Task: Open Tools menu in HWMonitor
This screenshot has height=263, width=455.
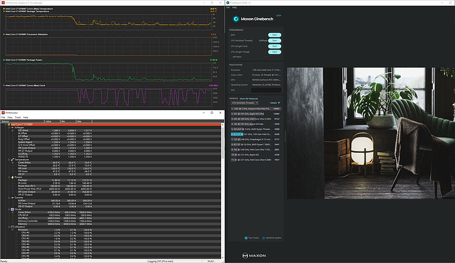Action: pyautogui.click(x=17, y=117)
